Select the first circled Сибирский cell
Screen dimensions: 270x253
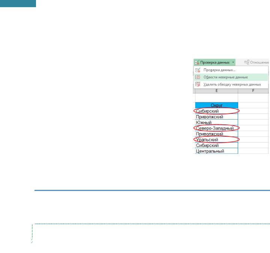(216, 111)
